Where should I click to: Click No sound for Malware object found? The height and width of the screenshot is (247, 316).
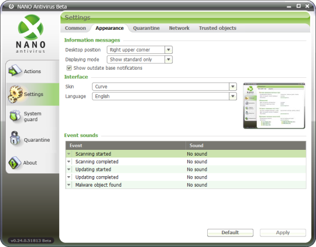(197, 185)
